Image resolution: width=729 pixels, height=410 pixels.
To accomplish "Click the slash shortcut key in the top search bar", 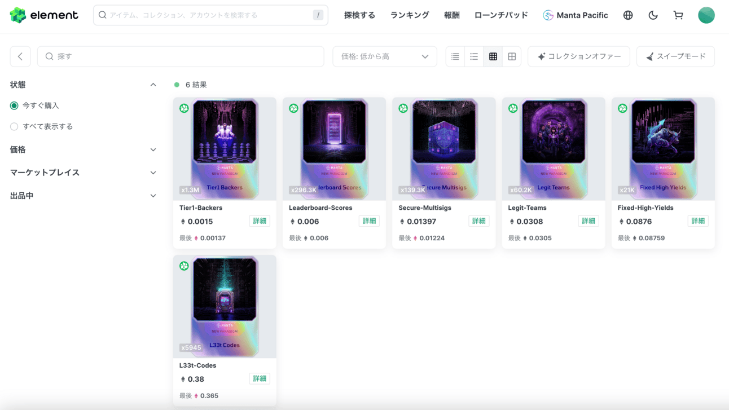I will coord(318,15).
